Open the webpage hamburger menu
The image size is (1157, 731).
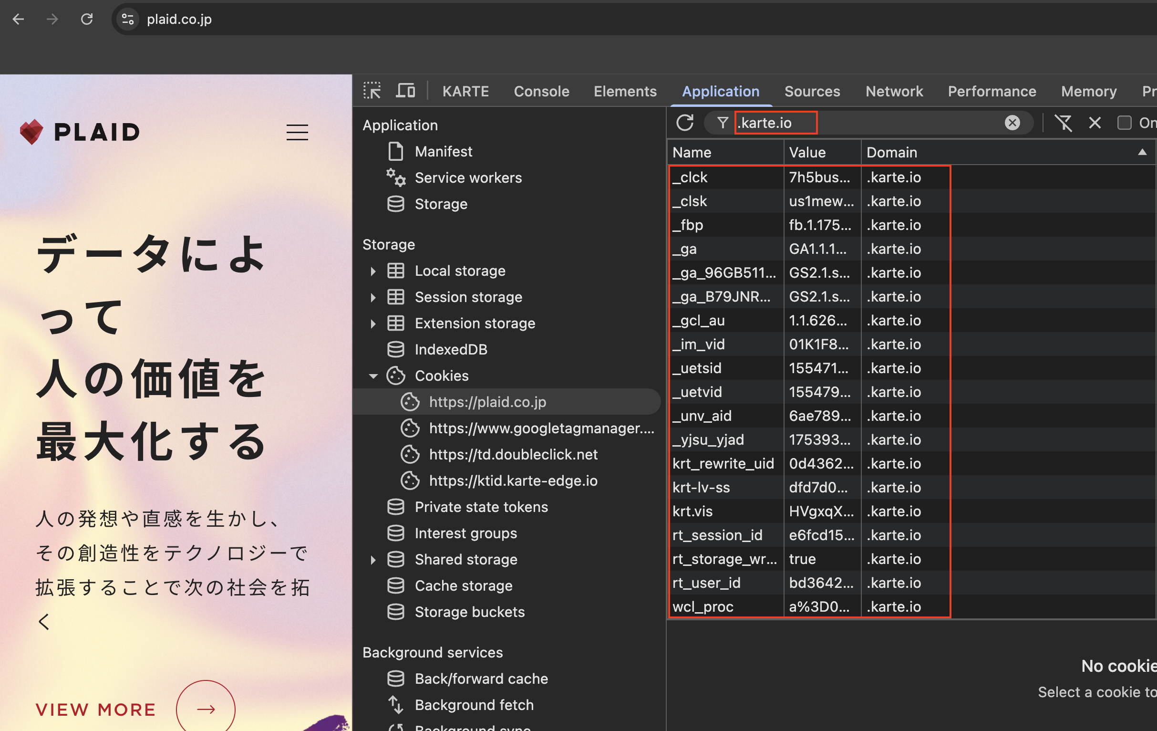point(297,132)
